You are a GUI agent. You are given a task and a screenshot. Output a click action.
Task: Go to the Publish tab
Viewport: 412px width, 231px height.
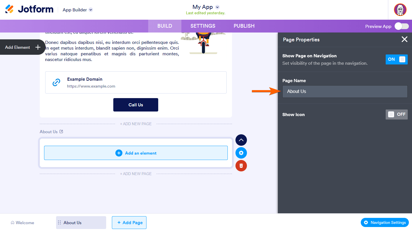(244, 26)
